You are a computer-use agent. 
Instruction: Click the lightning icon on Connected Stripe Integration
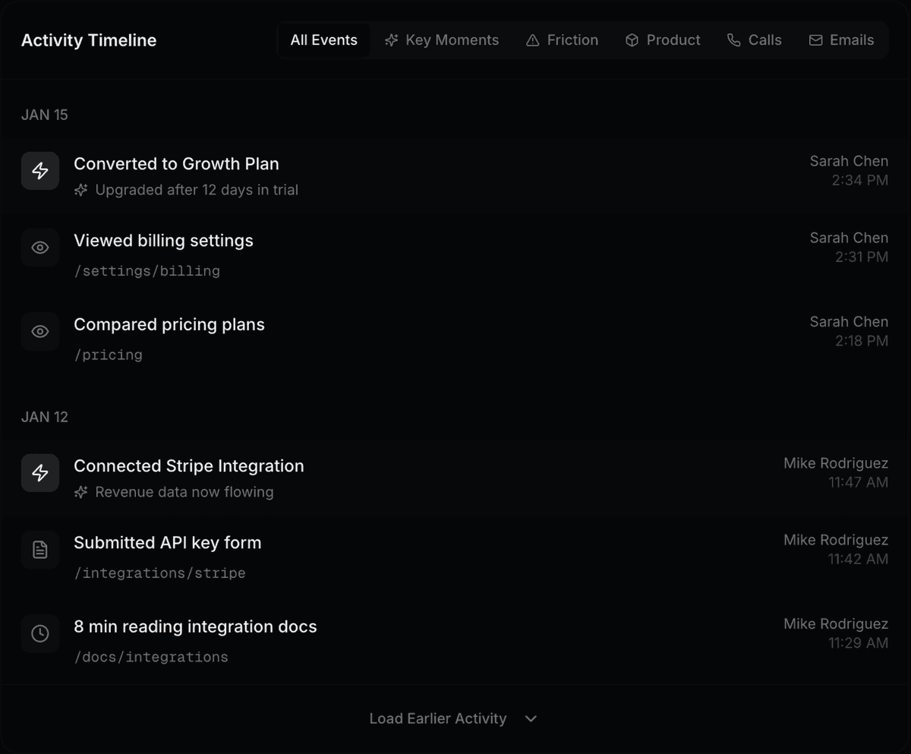click(39, 472)
